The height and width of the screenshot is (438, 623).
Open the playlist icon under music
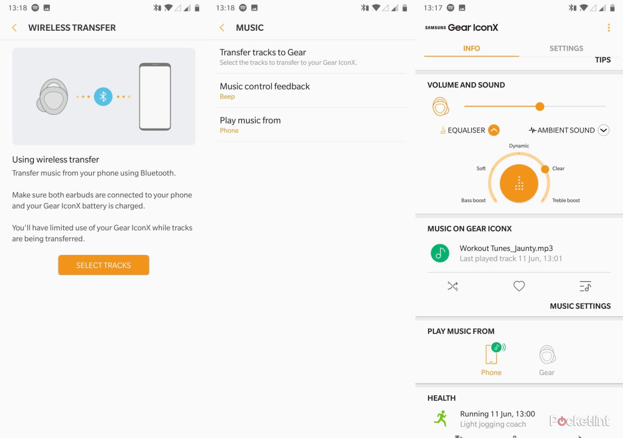click(585, 286)
